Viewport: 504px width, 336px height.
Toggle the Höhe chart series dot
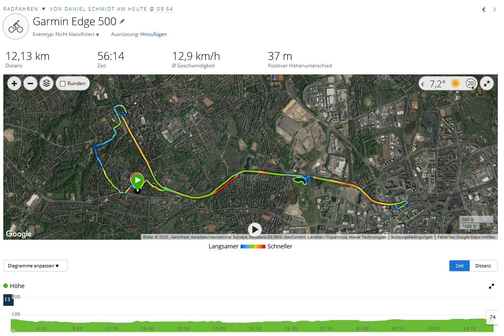6,286
